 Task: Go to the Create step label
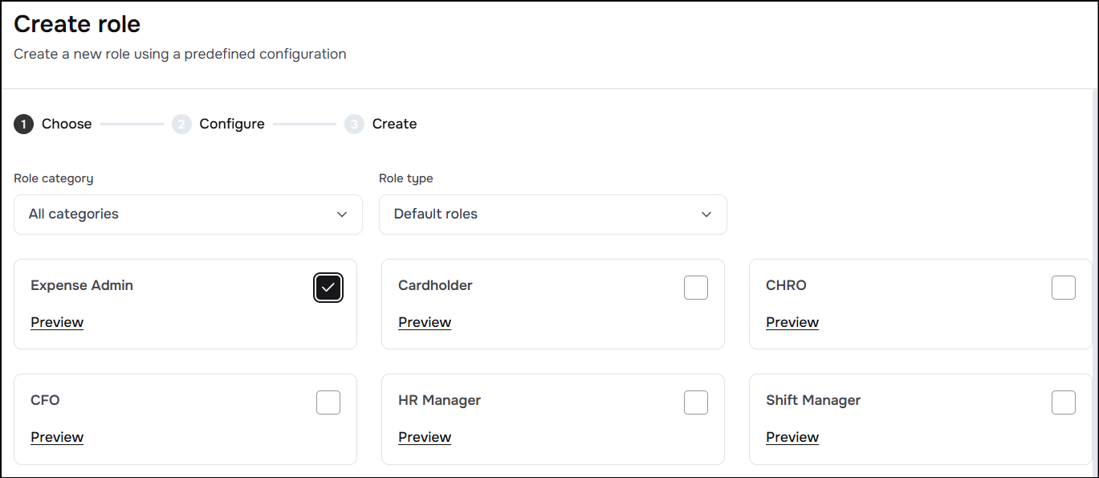tap(394, 125)
